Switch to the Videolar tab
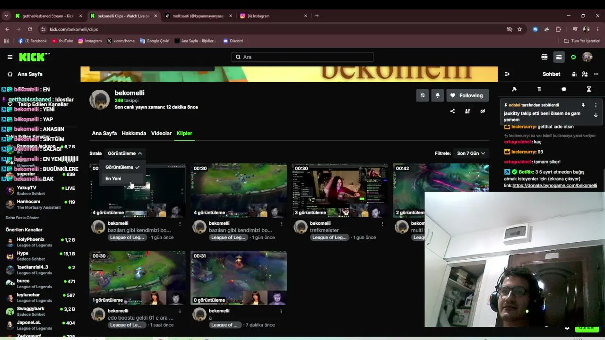Viewport: 605px width, 340px height. (x=161, y=133)
